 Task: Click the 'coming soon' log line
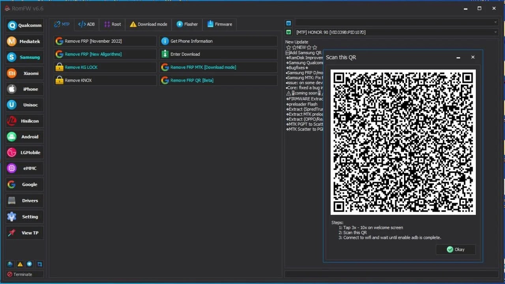(305, 93)
